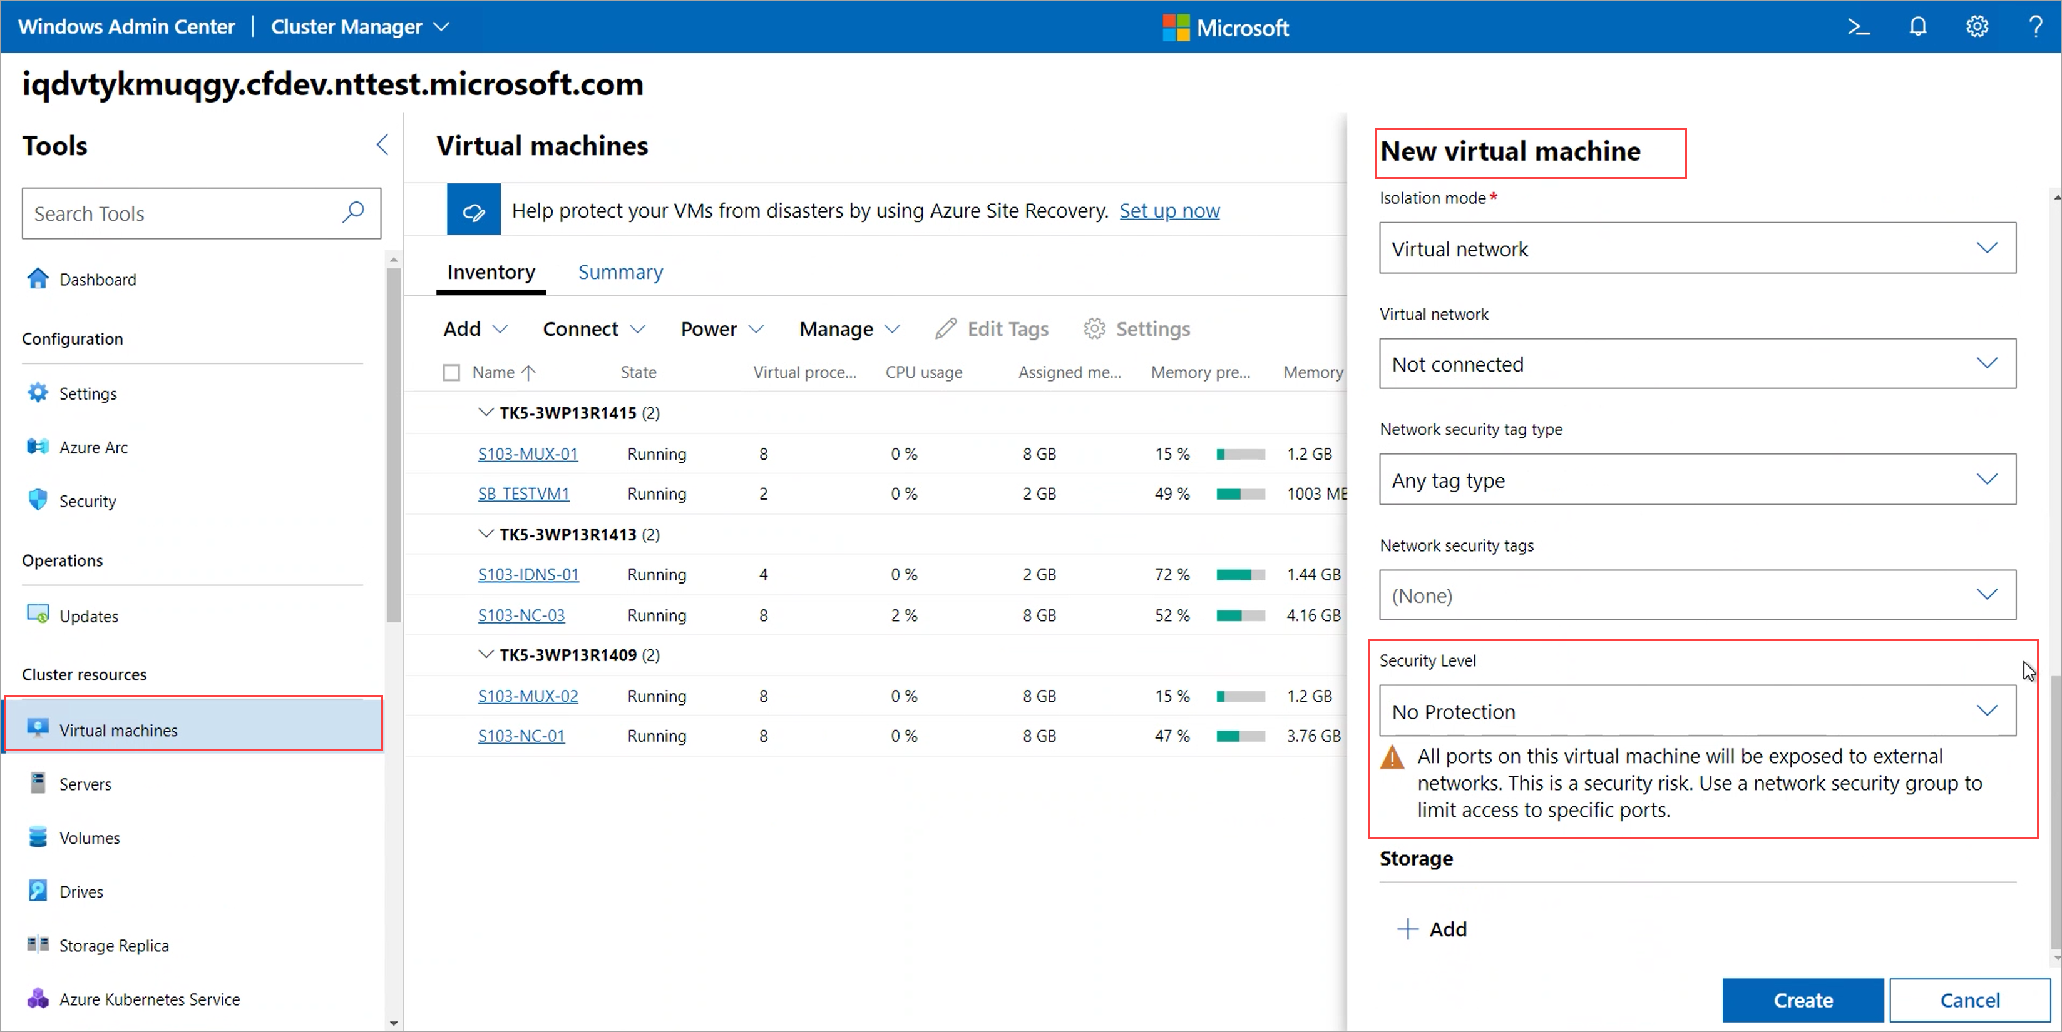Open the Security Level dropdown

(x=1697, y=711)
